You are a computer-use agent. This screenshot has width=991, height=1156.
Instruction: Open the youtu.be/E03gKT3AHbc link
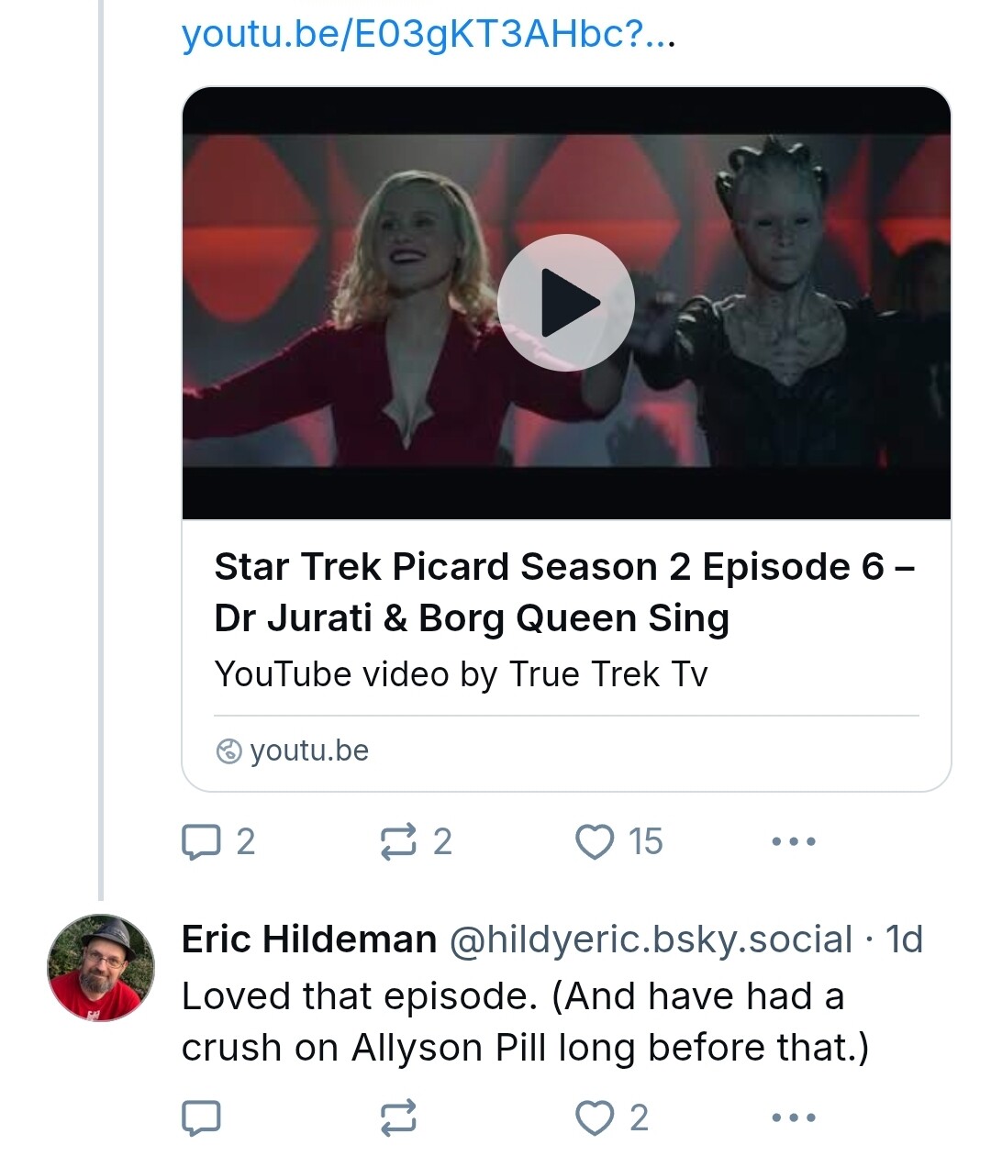click(x=428, y=35)
